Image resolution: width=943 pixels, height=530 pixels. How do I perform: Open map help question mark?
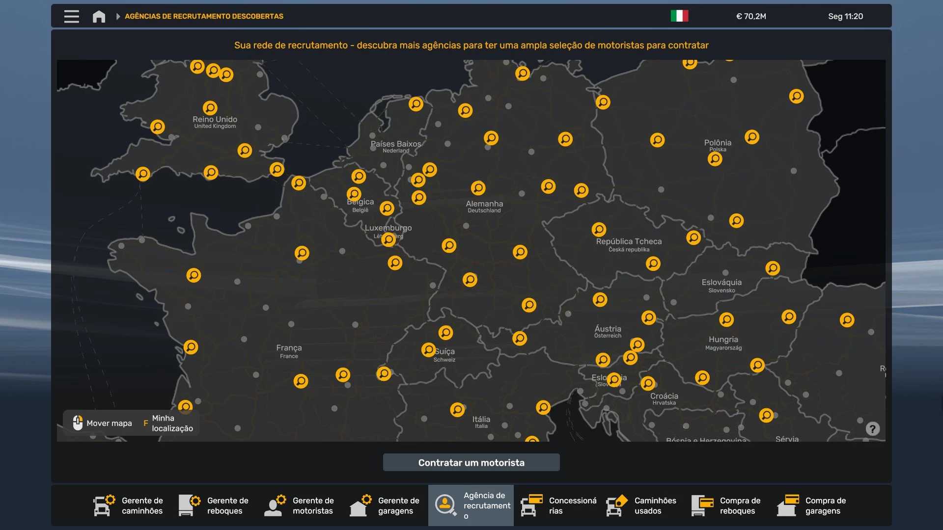872,429
